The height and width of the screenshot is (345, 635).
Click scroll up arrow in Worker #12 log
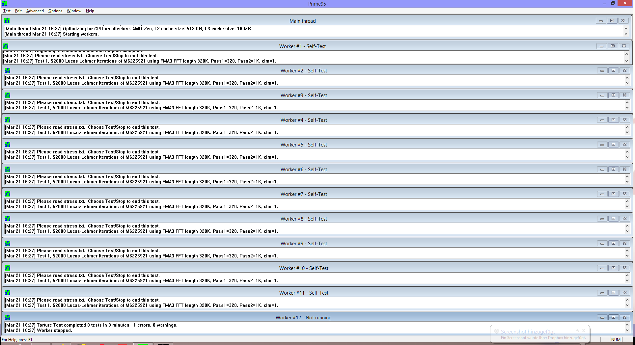point(627,325)
